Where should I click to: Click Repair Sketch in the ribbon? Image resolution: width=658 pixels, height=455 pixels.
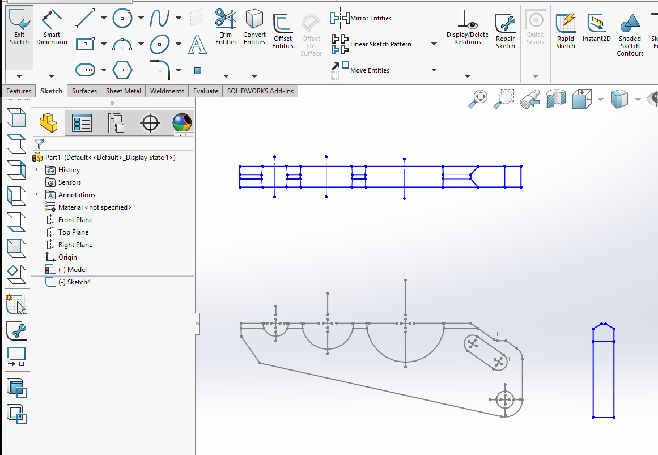coord(505,31)
